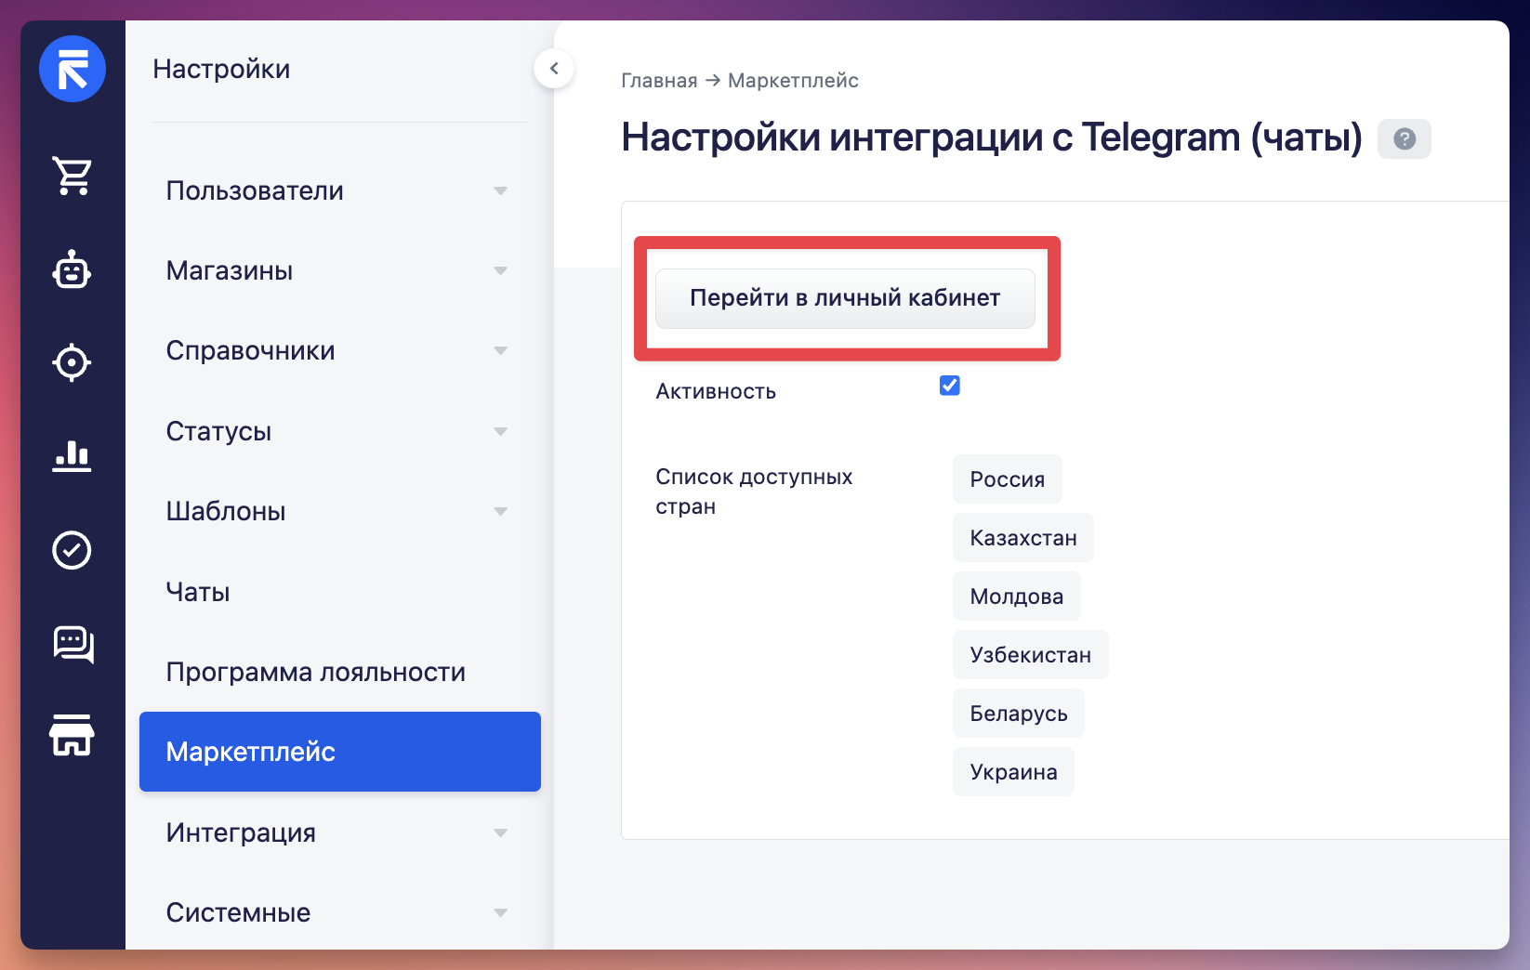The image size is (1530, 970).
Task: Open the Tasks checkmark circle icon
Action: (x=73, y=550)
